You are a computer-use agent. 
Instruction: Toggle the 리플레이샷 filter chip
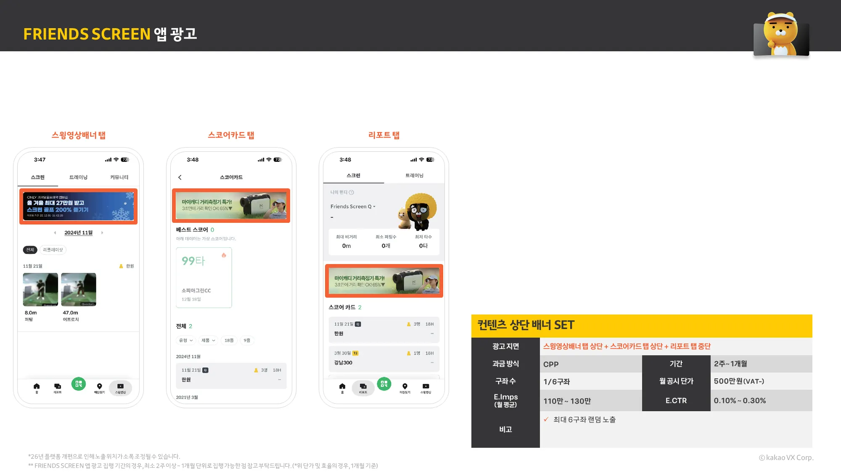coord(53,250)
